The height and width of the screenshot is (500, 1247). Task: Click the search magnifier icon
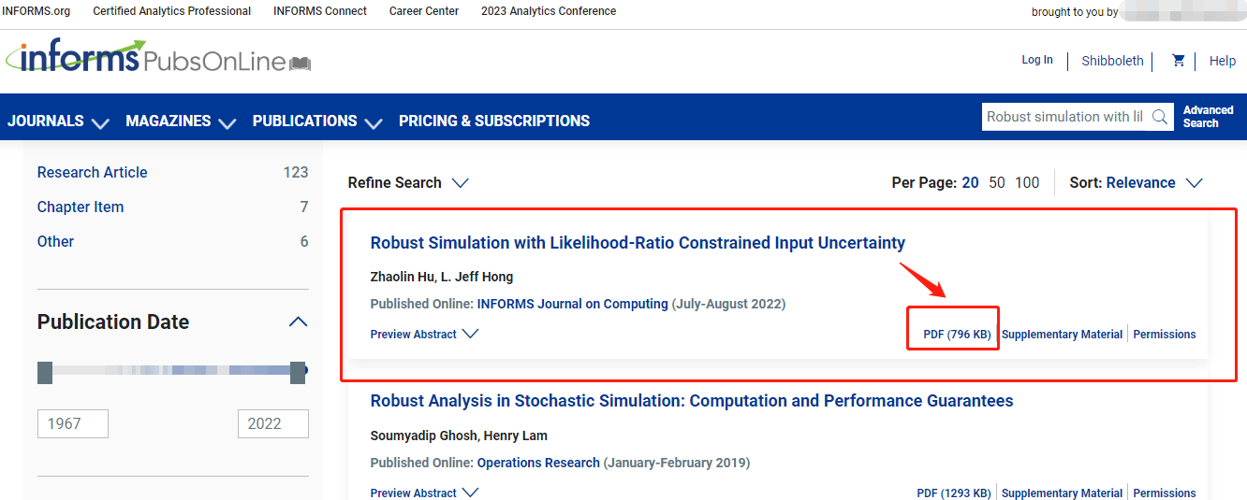click(x=1160, y=117)
